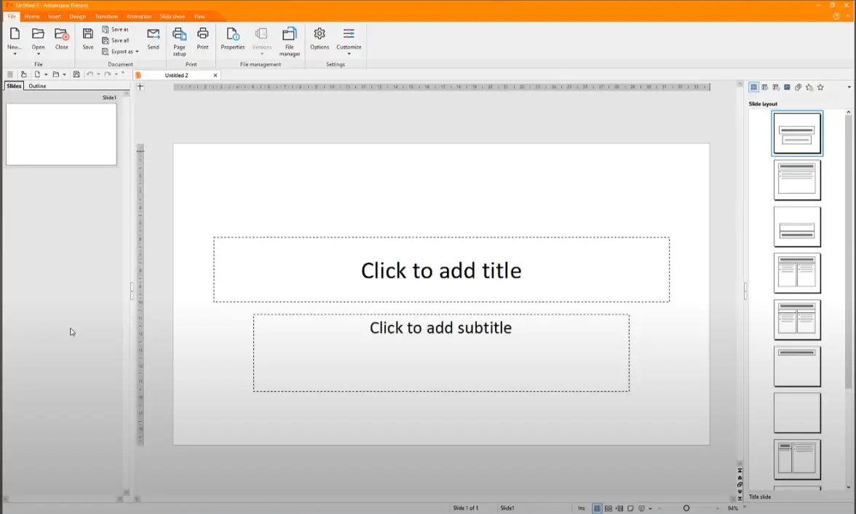Click the zoom slider handle in status bar
Screen dimensions: 856x514
pos(686,508)
